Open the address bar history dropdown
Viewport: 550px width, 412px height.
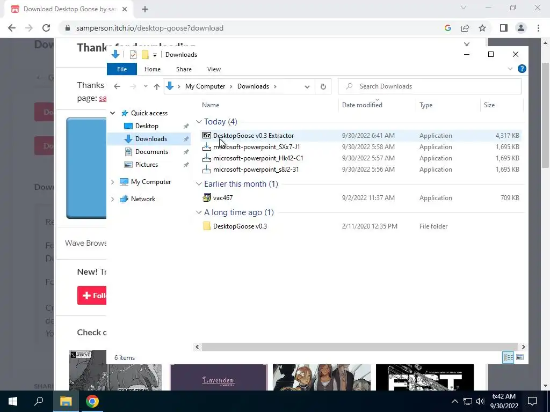tap(307, 86)
